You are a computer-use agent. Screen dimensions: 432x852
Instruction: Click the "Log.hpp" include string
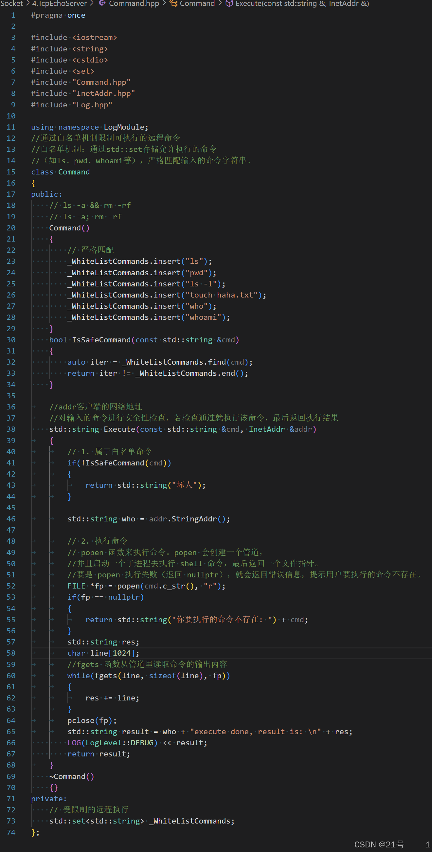pos(92,105)
